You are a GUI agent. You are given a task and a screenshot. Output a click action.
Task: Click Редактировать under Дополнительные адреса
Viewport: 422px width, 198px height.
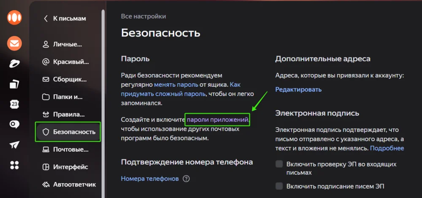(298, 89)
